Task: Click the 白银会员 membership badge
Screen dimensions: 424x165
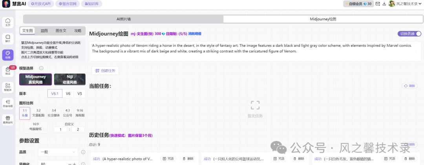Action: coord(358,4)
